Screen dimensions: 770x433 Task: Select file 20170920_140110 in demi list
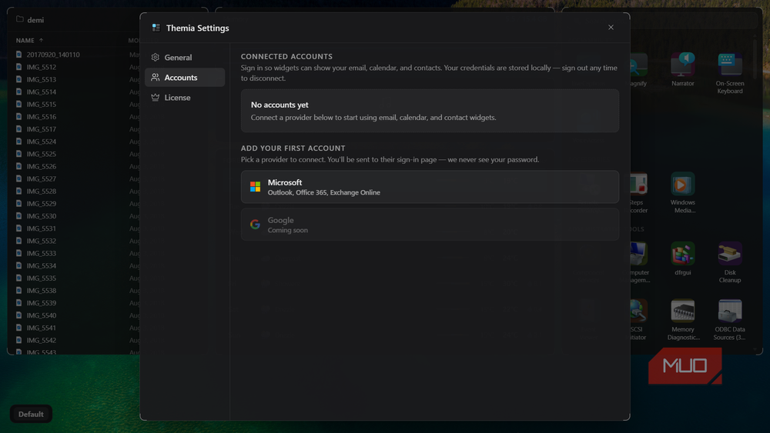(x=53, y=55)
